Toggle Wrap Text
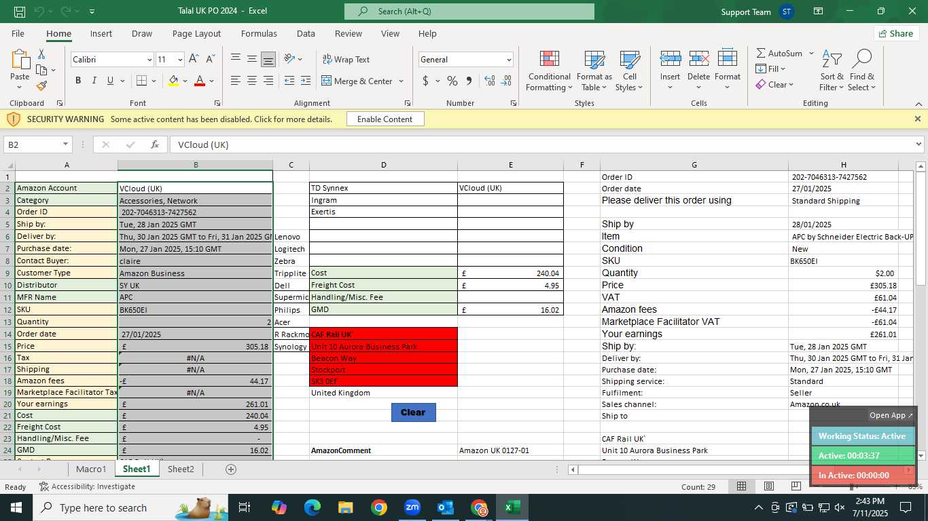Screen dimensions: 928x521 click(346, 59)
